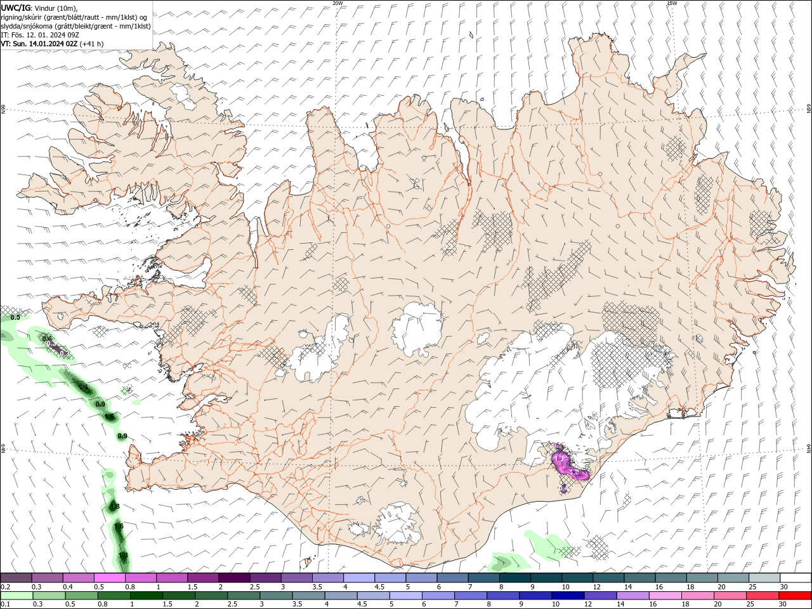Click the 1.3 rain value near bottom edge

[x=123, y=555]
